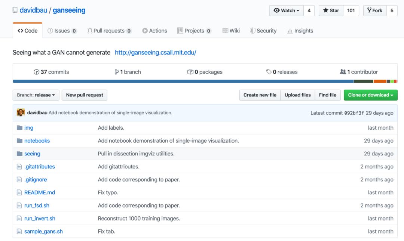Click the repository book icon

15,10
